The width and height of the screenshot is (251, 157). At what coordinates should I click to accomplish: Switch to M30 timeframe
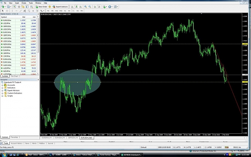coord(61,11)
